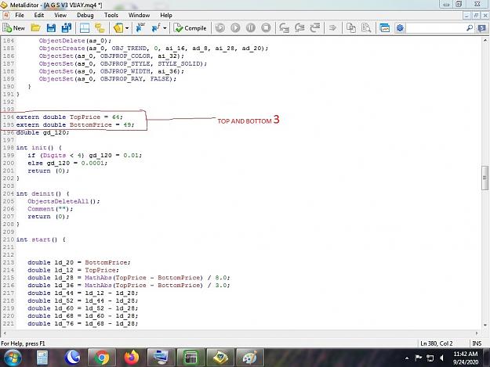Open Google Chrome from the taskbar

coord(102,358)
